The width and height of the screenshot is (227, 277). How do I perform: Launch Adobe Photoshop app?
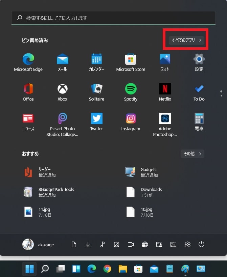tap(165, 124)
